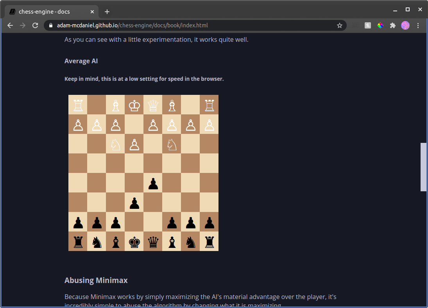
Task: Select the white pawn below the top-right rook
Action: [210, 125]
